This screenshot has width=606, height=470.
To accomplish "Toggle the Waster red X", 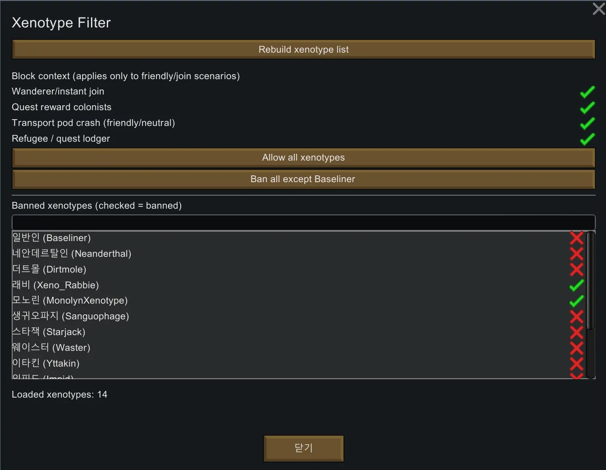I will (x=576, y=348).
